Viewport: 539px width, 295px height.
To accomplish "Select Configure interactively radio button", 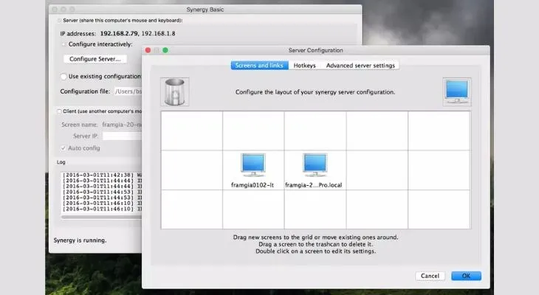I will [64, 44].
